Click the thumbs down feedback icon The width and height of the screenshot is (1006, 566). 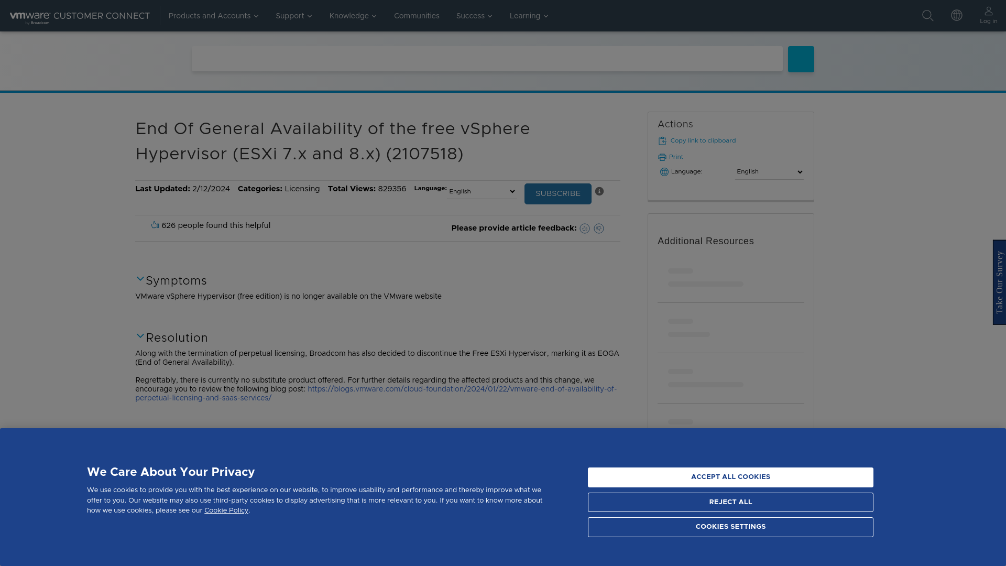[599, 228]
